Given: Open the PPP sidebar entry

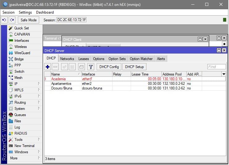Looking at the screenshot, I should pos(25,65).
